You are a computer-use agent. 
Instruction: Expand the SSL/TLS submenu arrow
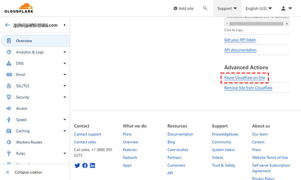tap(64, 85)
